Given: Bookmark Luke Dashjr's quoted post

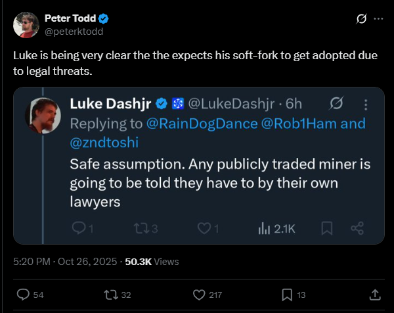Looking at the screenshot, I should pyautogui.click(x=327, y=228).
